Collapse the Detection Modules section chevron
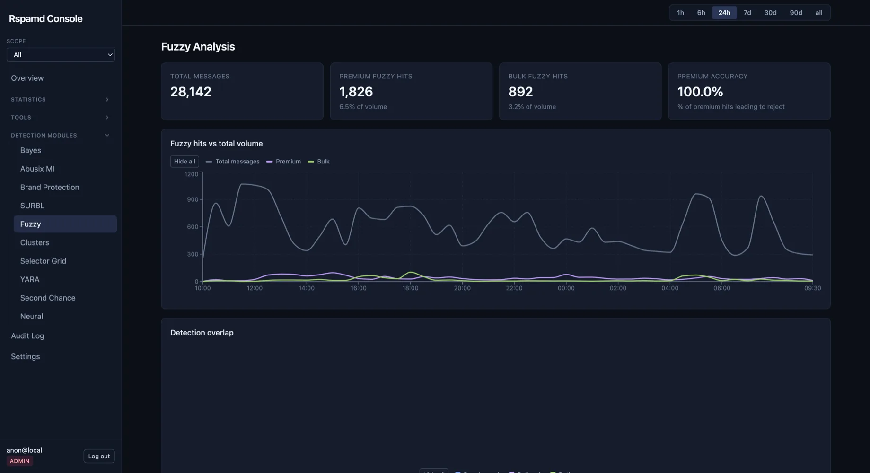The image size is (870, 473). pos(107,136)
